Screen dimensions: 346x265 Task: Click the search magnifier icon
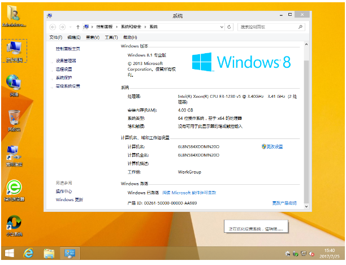point(300,27)
